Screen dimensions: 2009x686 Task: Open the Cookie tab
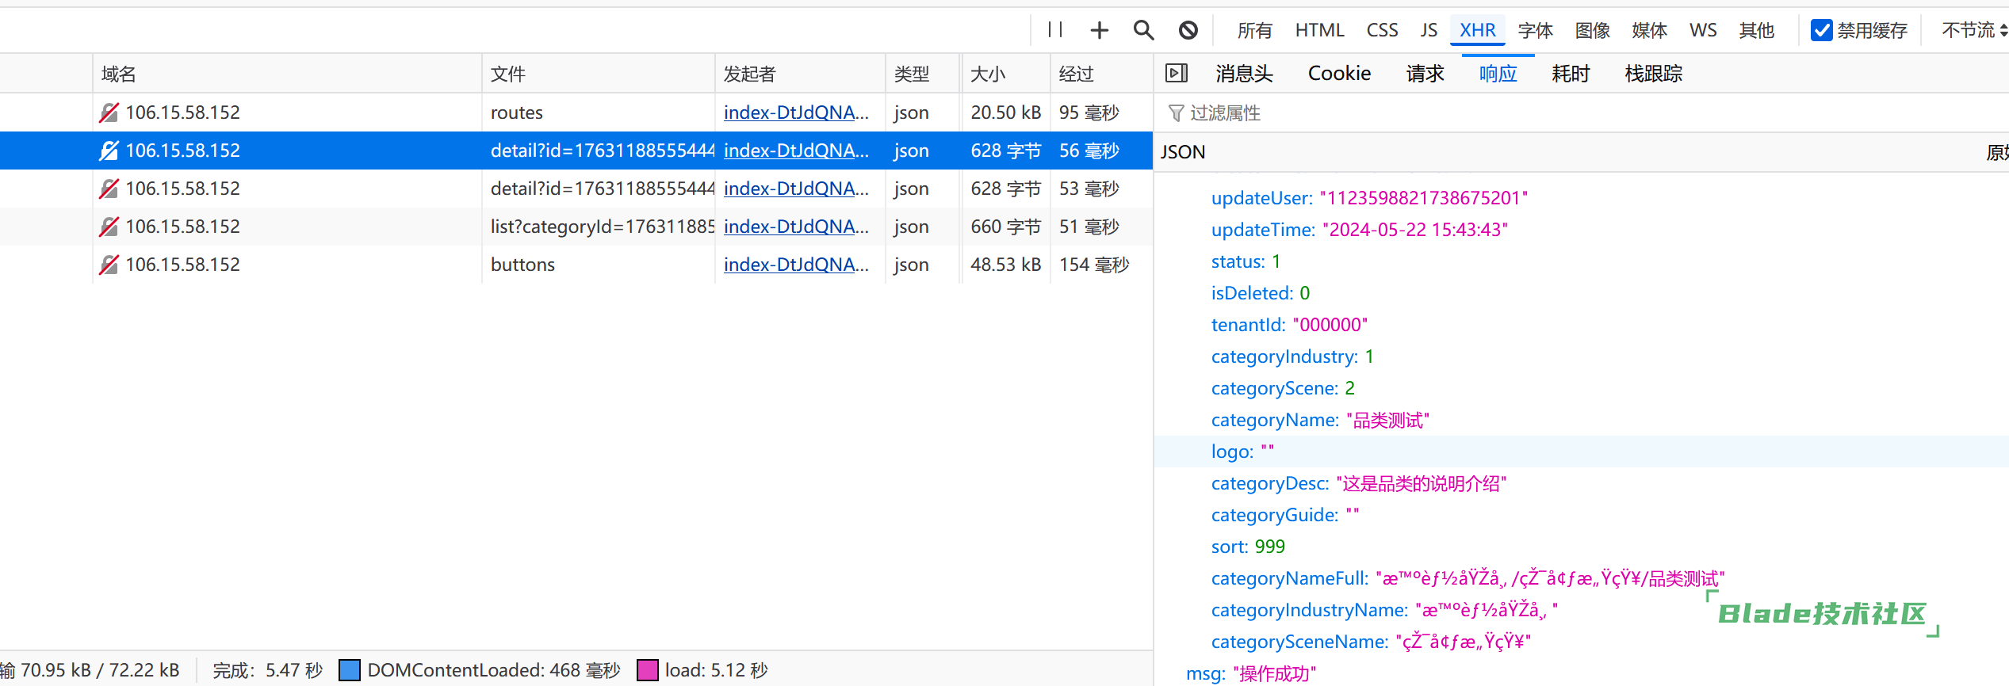pyautogui.click(x=1339, y=74)
